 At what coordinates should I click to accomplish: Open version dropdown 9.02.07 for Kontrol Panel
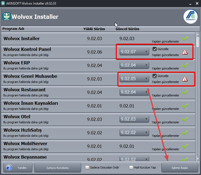[x=134, y=52]
